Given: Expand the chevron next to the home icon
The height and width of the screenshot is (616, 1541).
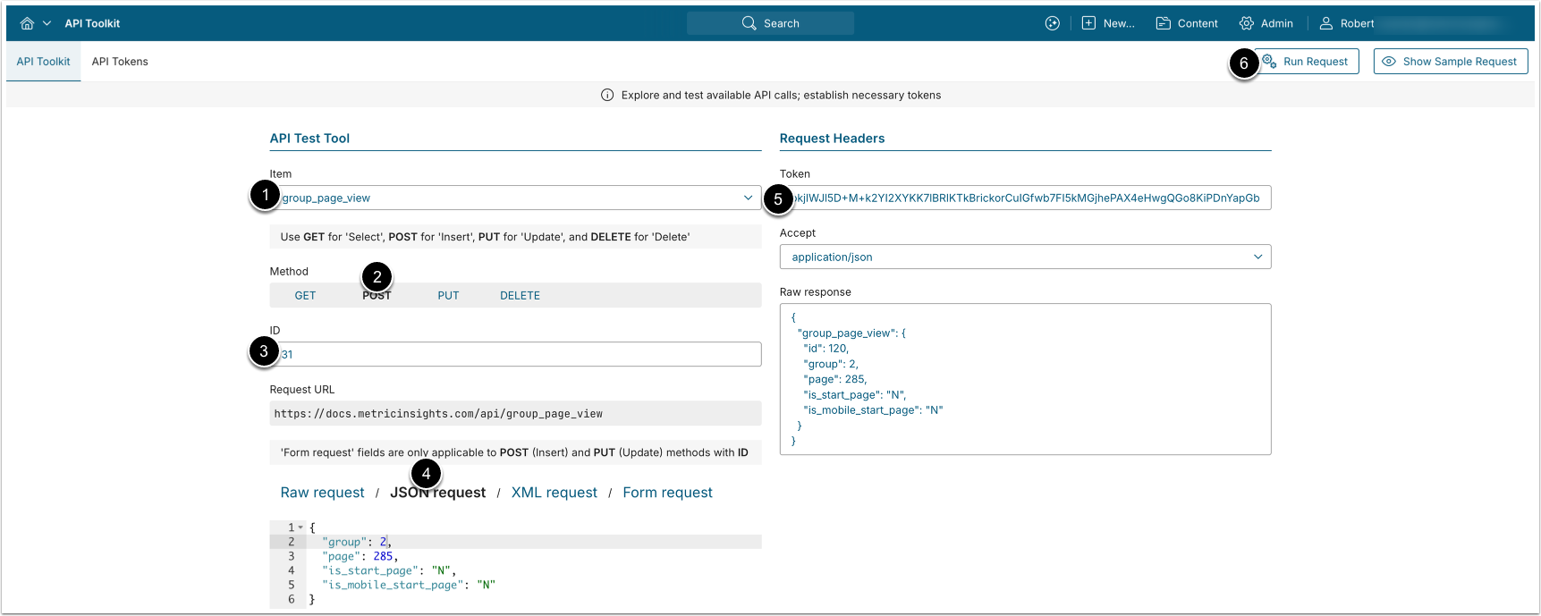Looking at the screenshot, I should tap(47, 23).
